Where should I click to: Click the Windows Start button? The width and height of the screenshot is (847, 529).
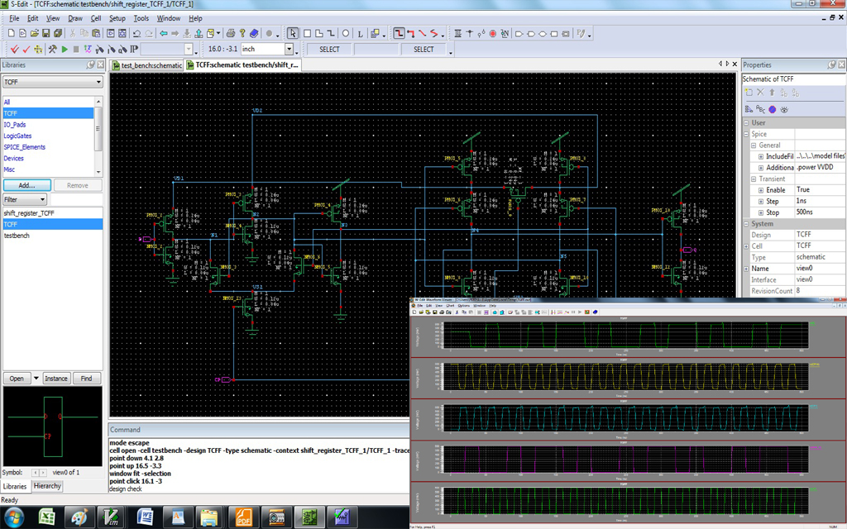[13, 517]
